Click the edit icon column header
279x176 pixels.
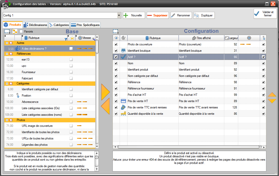[123, 38]
